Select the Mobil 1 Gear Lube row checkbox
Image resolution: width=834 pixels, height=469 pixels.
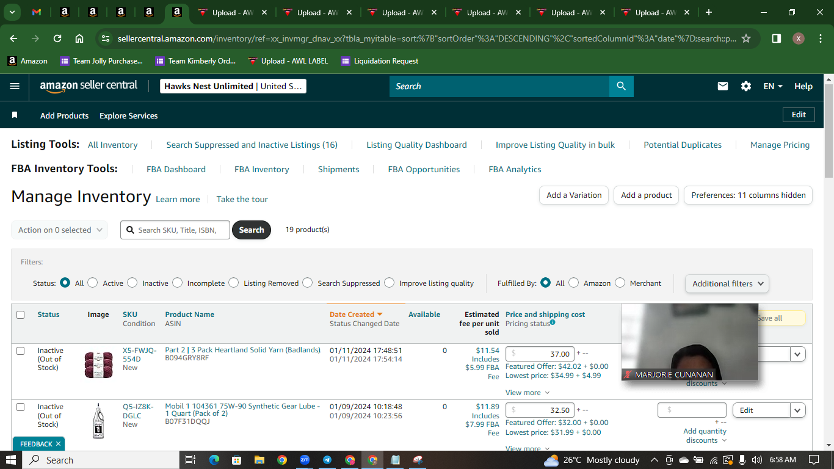[x=21, y=407]
